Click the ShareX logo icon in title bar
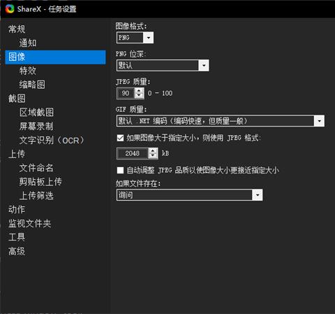 click(x=10, y=9)
